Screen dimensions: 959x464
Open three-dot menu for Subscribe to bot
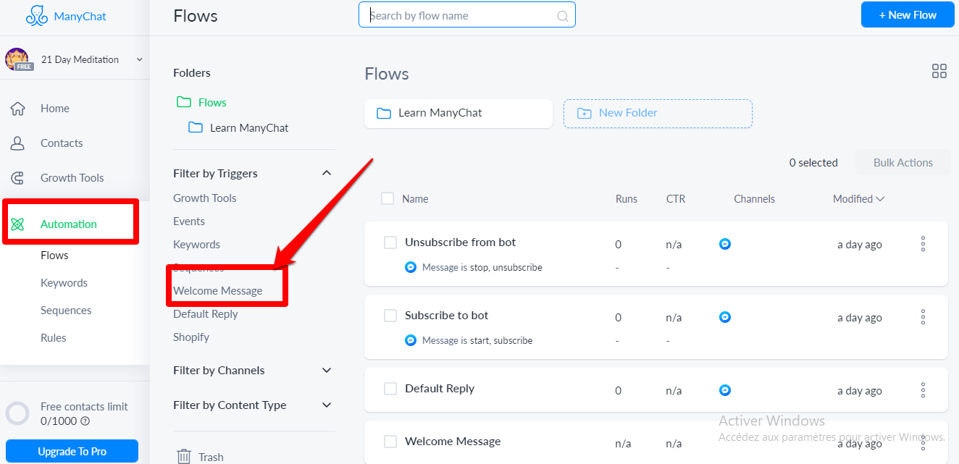point(923,317)
